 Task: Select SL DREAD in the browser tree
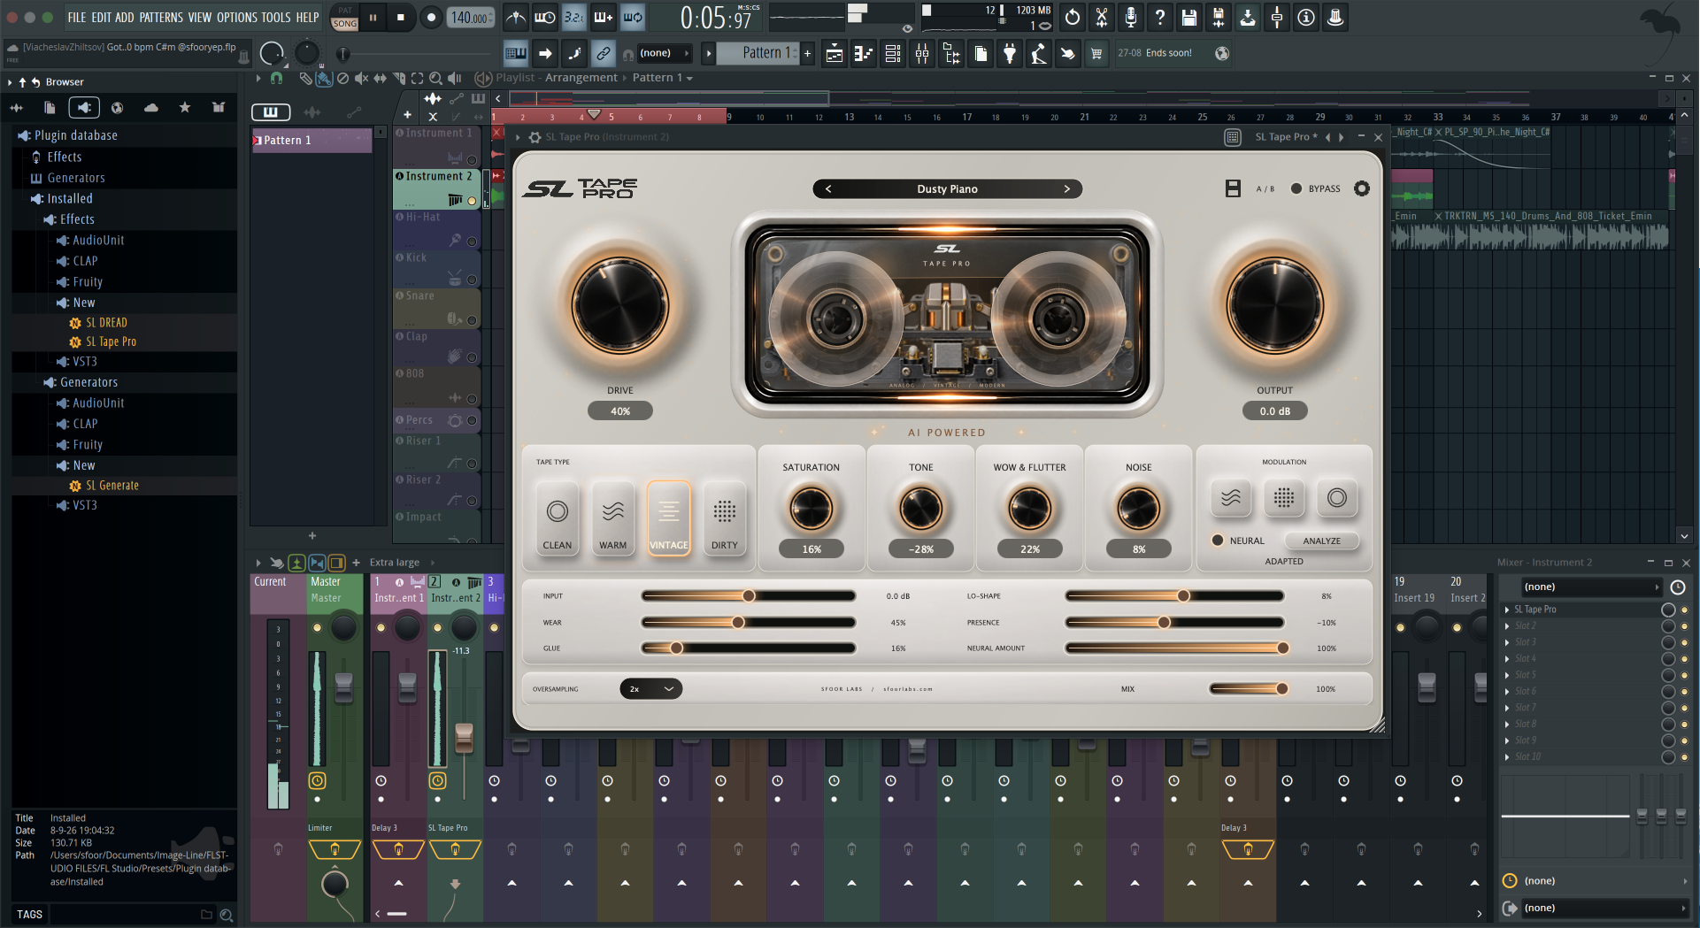point(106,323)
